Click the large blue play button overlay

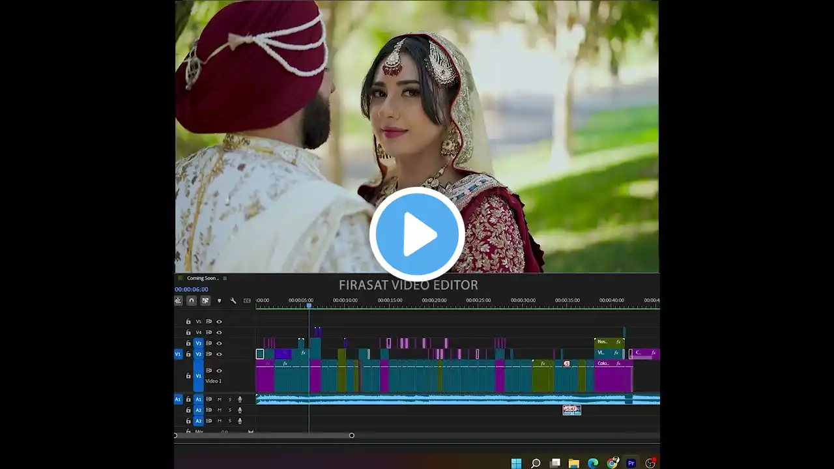point(417,234)
